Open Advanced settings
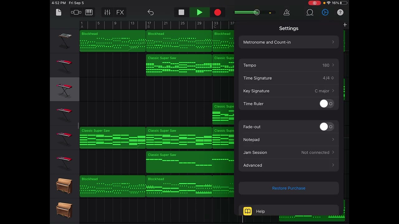The width and height of the screenshot is (399, 224). point(289,165)
